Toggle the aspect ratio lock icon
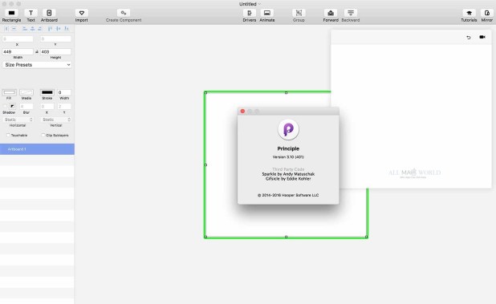The width and height of the screenshot is (496, 304). [x=37, y=51]
